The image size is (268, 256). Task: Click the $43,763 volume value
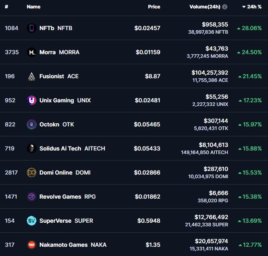click(x=217, y=49)
